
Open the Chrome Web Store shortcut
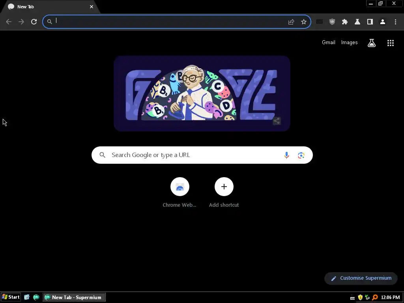pyautogui.click(x=180, y=193)
